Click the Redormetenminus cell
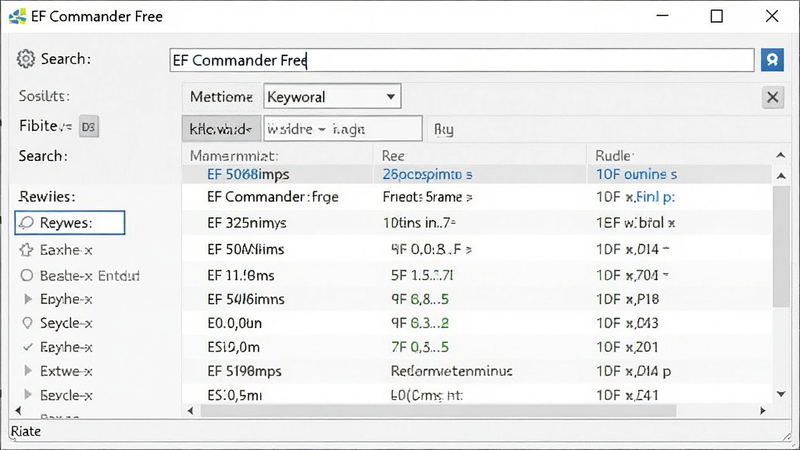 pyautogui.click(x=452, y=371)
